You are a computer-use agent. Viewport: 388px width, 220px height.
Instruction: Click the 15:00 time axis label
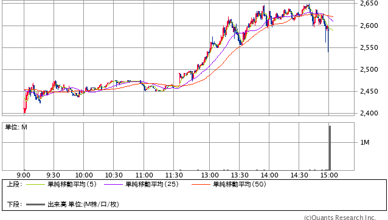pyautogui.click(x=329, y=175)
